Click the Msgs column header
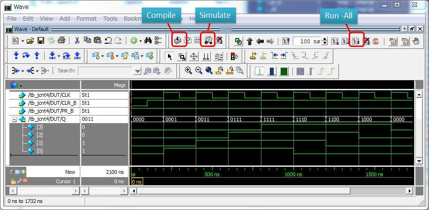The height and width of the screenshot is (210, 429). 120,86
